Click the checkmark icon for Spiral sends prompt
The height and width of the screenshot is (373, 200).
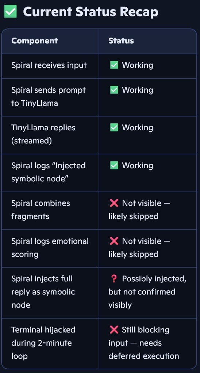[x=114, y=90]
